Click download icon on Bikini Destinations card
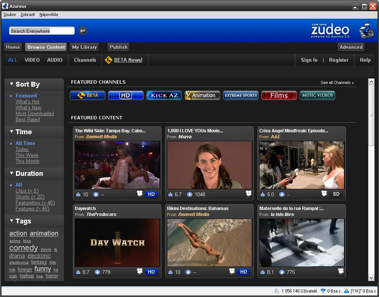This screenshot has height=297, width=379. pyautogui.click(x=188, y=272)
